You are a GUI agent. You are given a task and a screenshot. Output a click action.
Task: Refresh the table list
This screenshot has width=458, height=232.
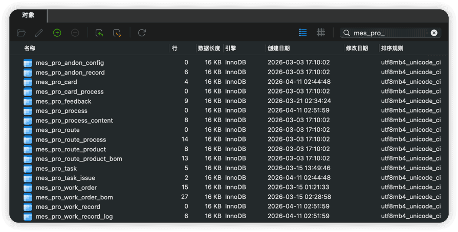(x=142, y=33)
